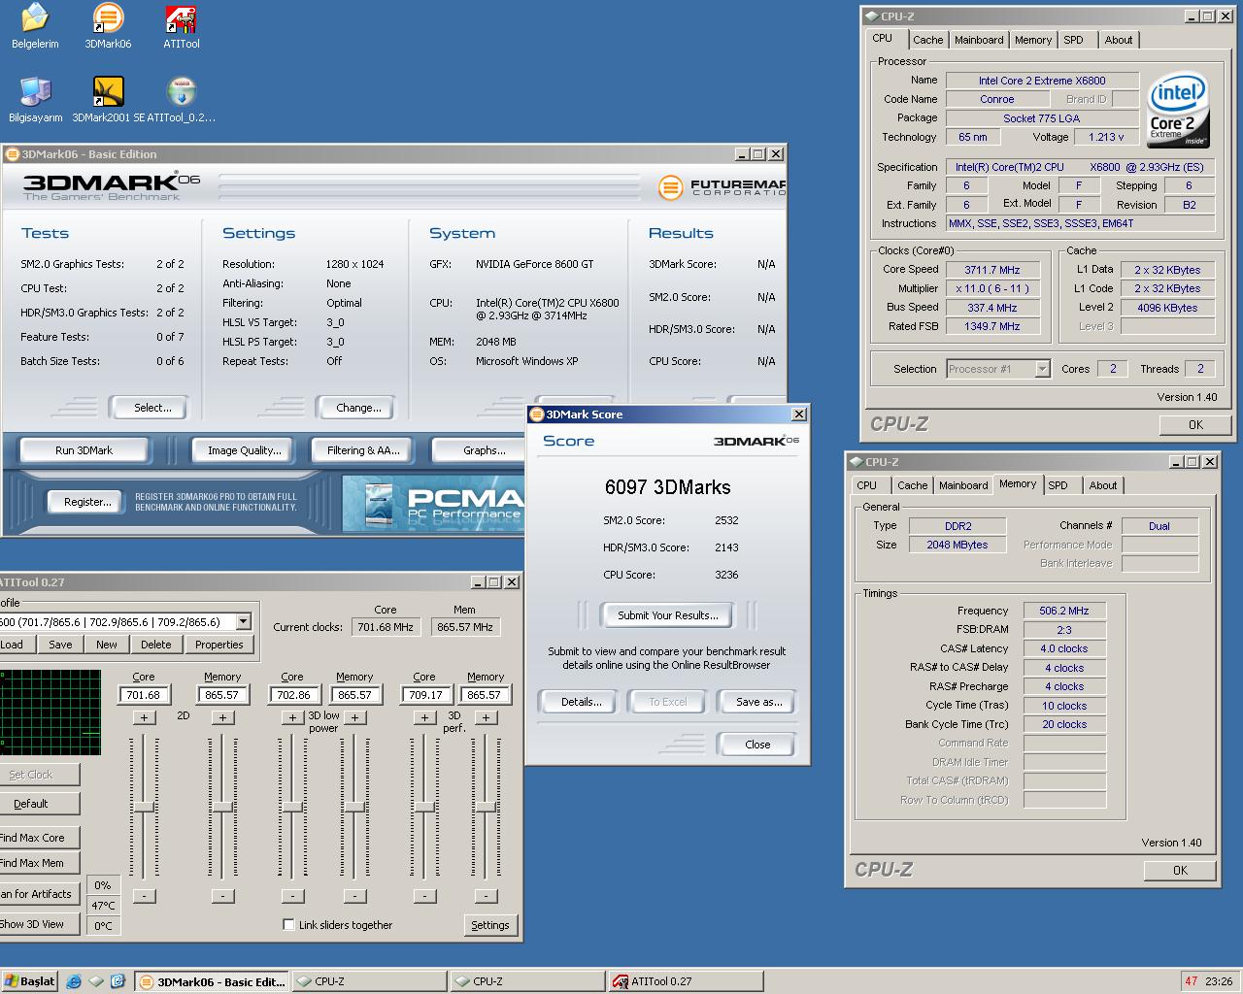Viewport: 1243px width, 994px height.
Task: Click Delete profile button in ATITool
Action: 155,645
